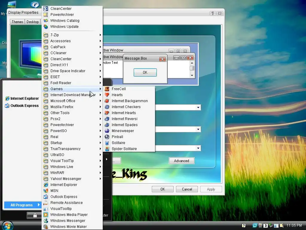Start Internet Backgammon game
This screenshot has width=306, height=230.
(x=129, y=101)
